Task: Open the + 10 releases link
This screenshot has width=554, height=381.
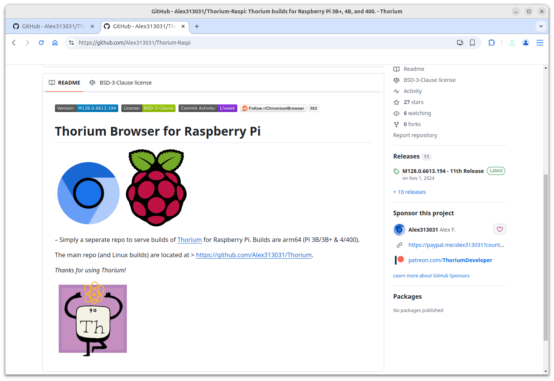Action: click(409, 192)
